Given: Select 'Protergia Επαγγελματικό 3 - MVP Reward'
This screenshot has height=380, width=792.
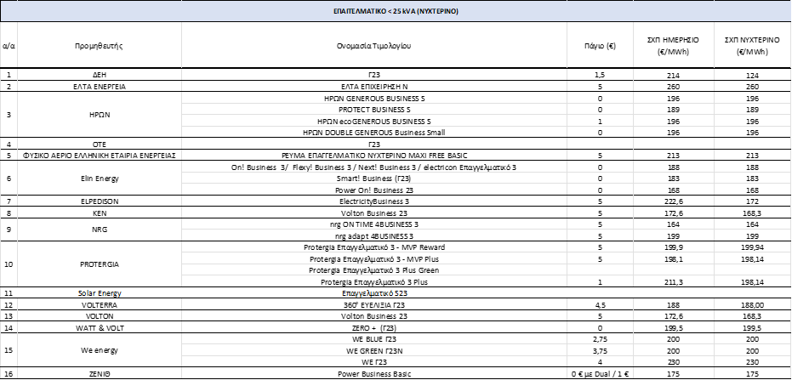Looking at the screenshot, I should coord(373,247).
